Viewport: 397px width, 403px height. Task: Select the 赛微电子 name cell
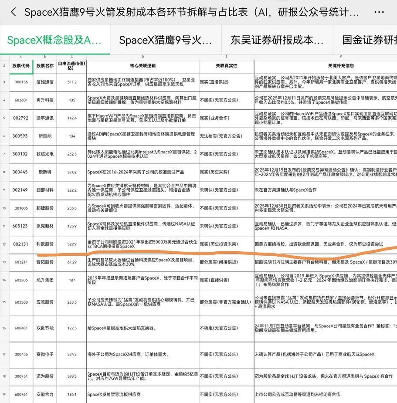click(45, 355)
